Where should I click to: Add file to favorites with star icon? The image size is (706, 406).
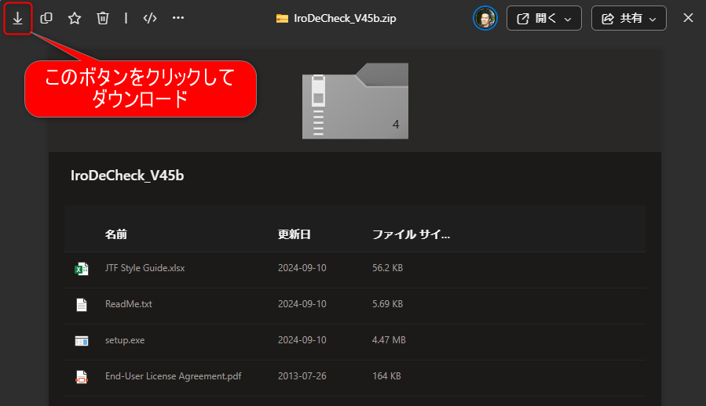pyautogui.click(x=75, y=18)
